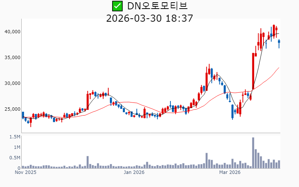Click the 40,000 price axis label
Viewport: 299px width, 187px height.
click(x=11, y=32)
